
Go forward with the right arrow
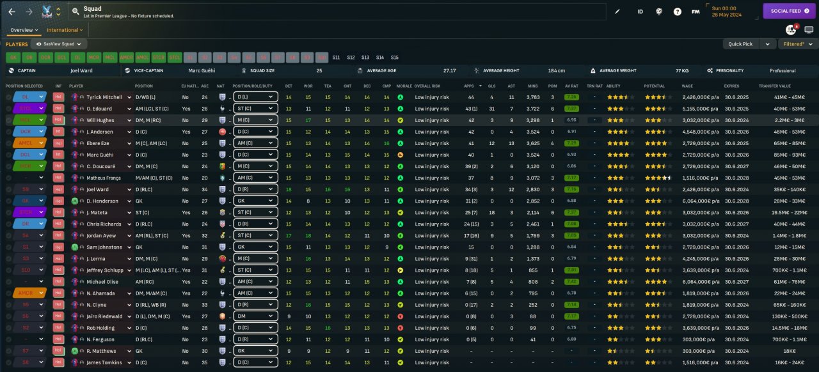[29, 12]
